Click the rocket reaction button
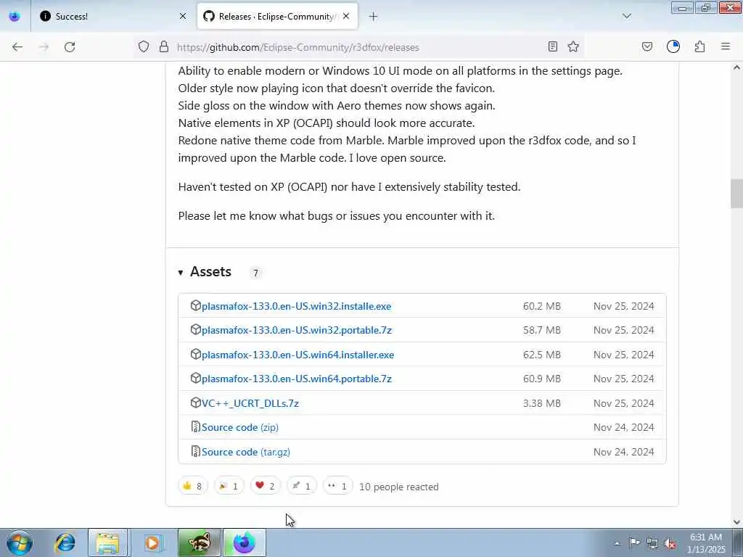743x557 pixels. 301,486
